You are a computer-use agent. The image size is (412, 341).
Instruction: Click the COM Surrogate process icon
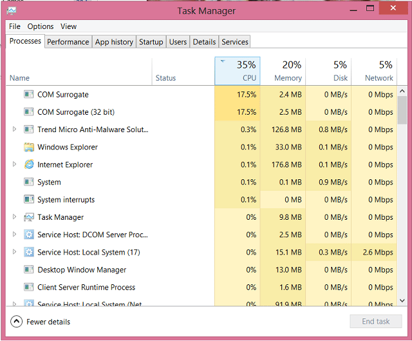[x=28, y=94]
